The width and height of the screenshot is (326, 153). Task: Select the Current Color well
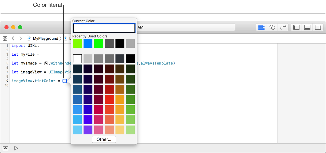point(104,28)
